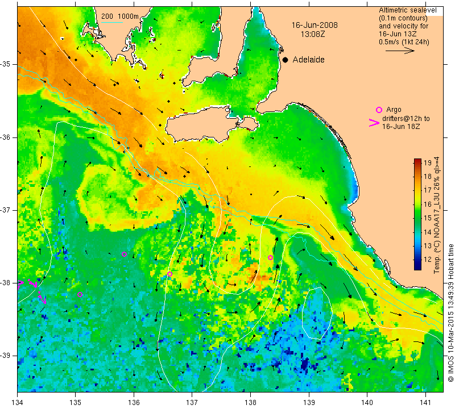
Task: Click the '(0.1m contours)' legend line
Action: click(403, 18)
